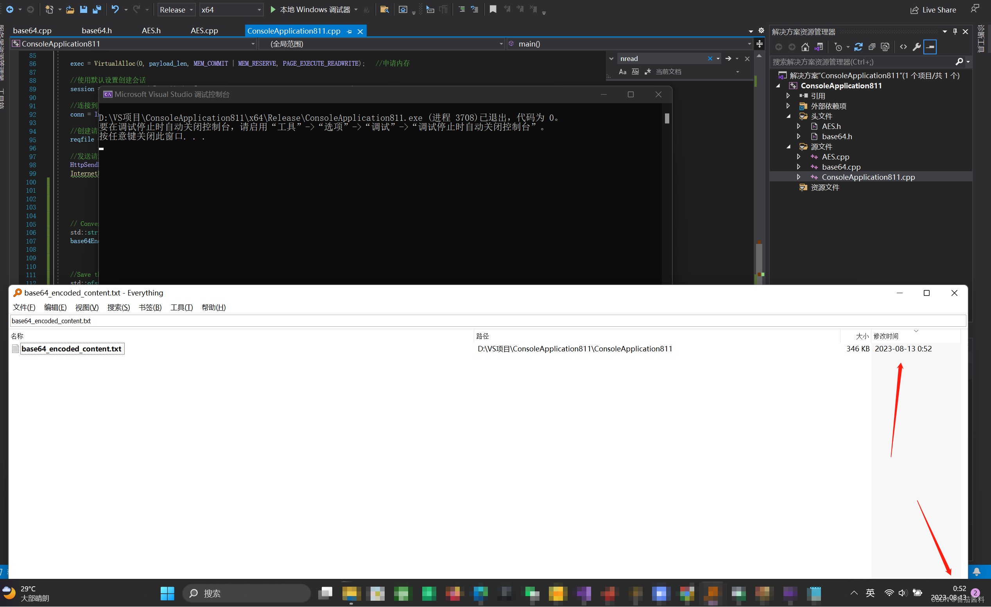Close the find panel

pos(747,59)
